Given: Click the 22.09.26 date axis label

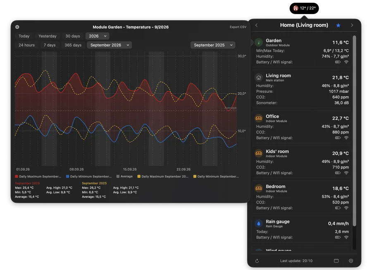Looking at the screenshot, I should 184,170.
